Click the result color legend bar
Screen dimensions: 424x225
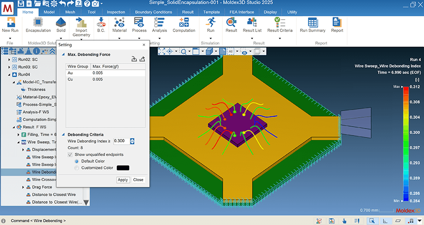[x=406, y=144]
